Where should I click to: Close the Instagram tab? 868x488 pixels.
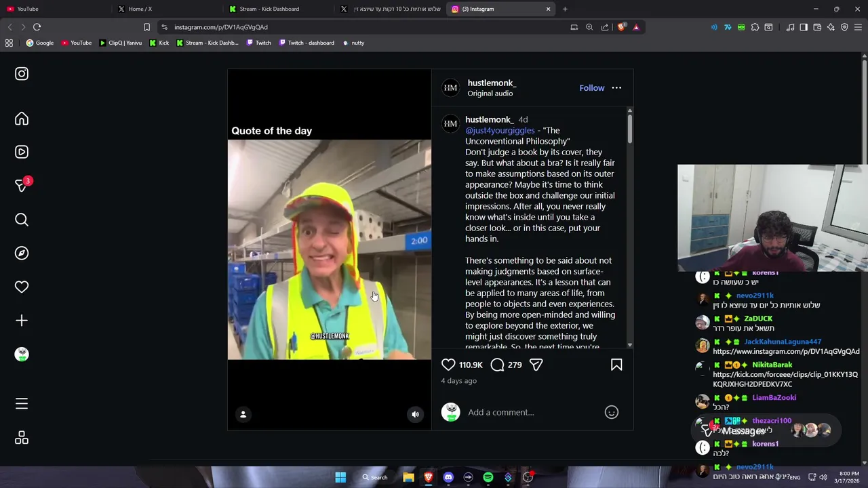click(548, 9)
